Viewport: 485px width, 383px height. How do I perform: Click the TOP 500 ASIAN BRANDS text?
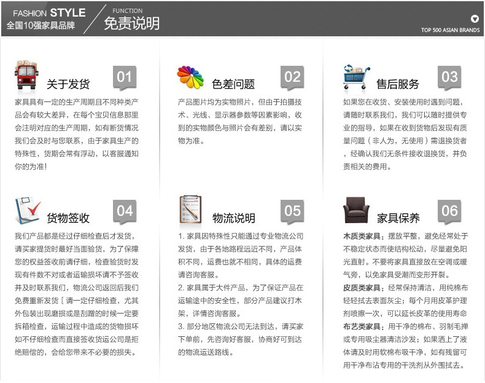[x=450, y=30]
